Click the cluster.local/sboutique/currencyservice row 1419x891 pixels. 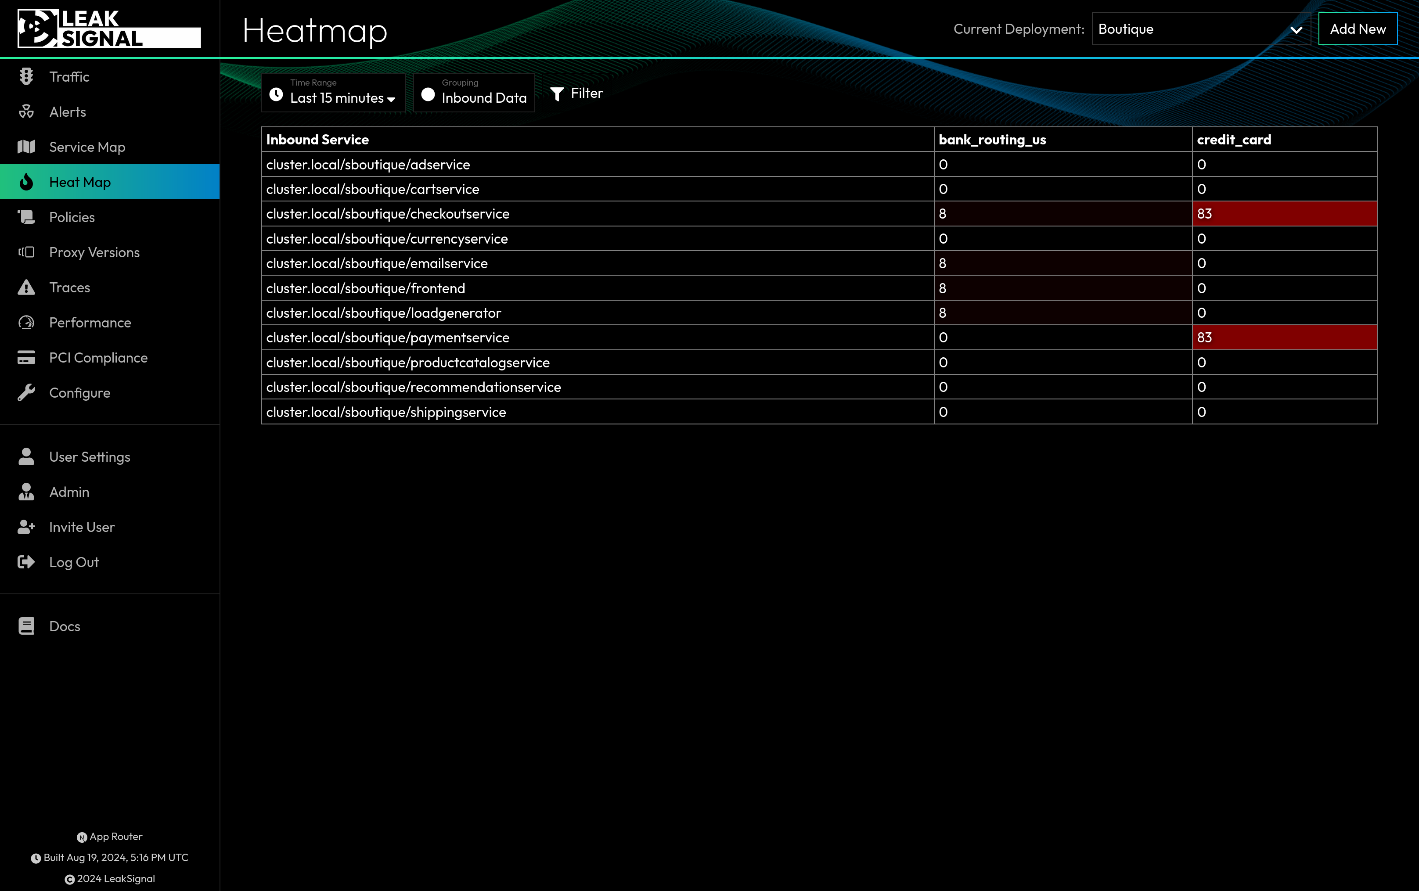point(819,239)
